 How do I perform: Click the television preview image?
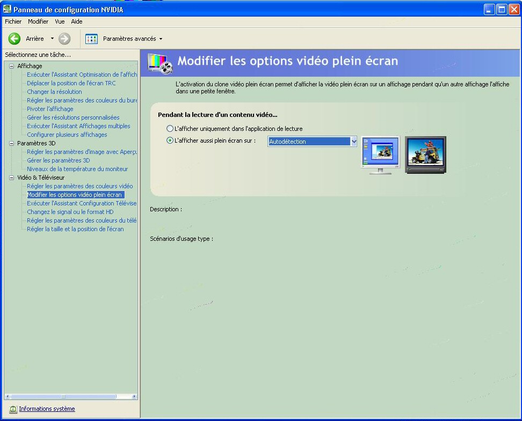coord(425,154)
